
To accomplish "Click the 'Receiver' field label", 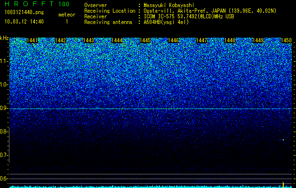I will [x=96, y=16].
